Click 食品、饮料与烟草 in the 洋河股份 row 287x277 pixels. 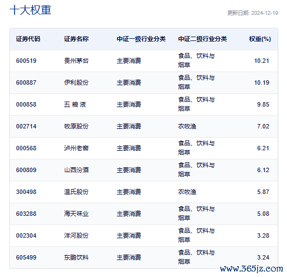tap(196, 235)
